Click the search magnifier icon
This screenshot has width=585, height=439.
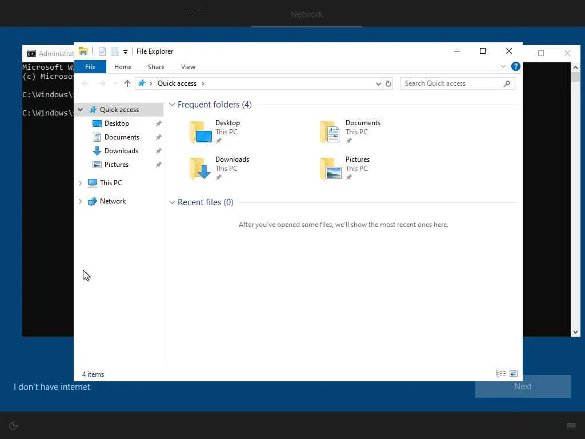[x=507, y=83]
